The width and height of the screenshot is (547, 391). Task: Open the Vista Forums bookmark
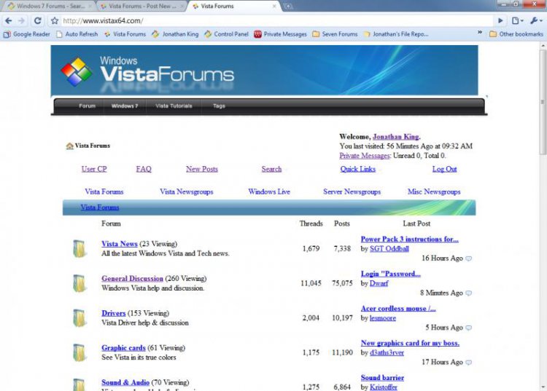coord(125,34)
